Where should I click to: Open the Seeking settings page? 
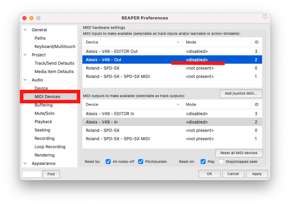click(42, 130)
